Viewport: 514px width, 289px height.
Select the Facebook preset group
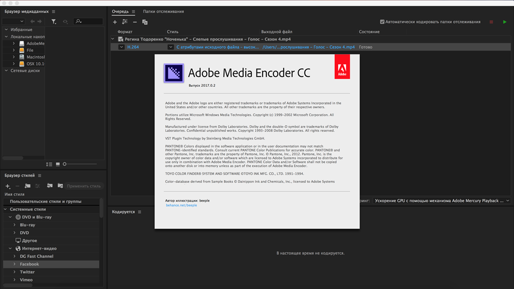51,264
